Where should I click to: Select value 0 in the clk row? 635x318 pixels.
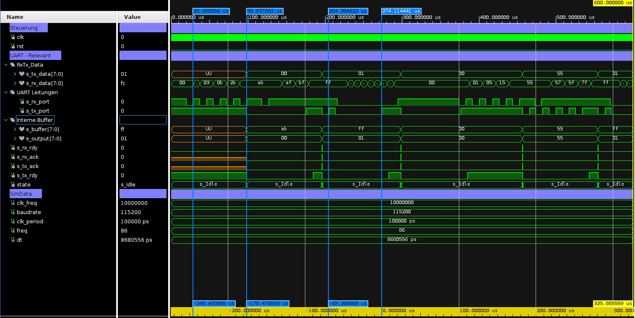tap(122, 37)
